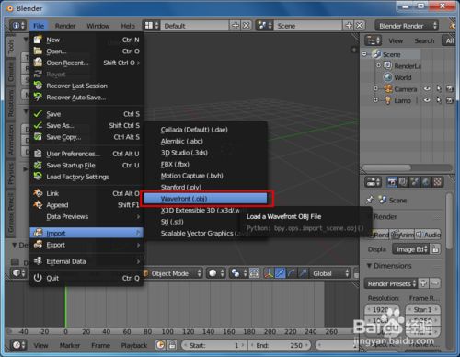460x357 pixels.
Task: Click the Link icon in File menu
Action: tap(38, 193)
